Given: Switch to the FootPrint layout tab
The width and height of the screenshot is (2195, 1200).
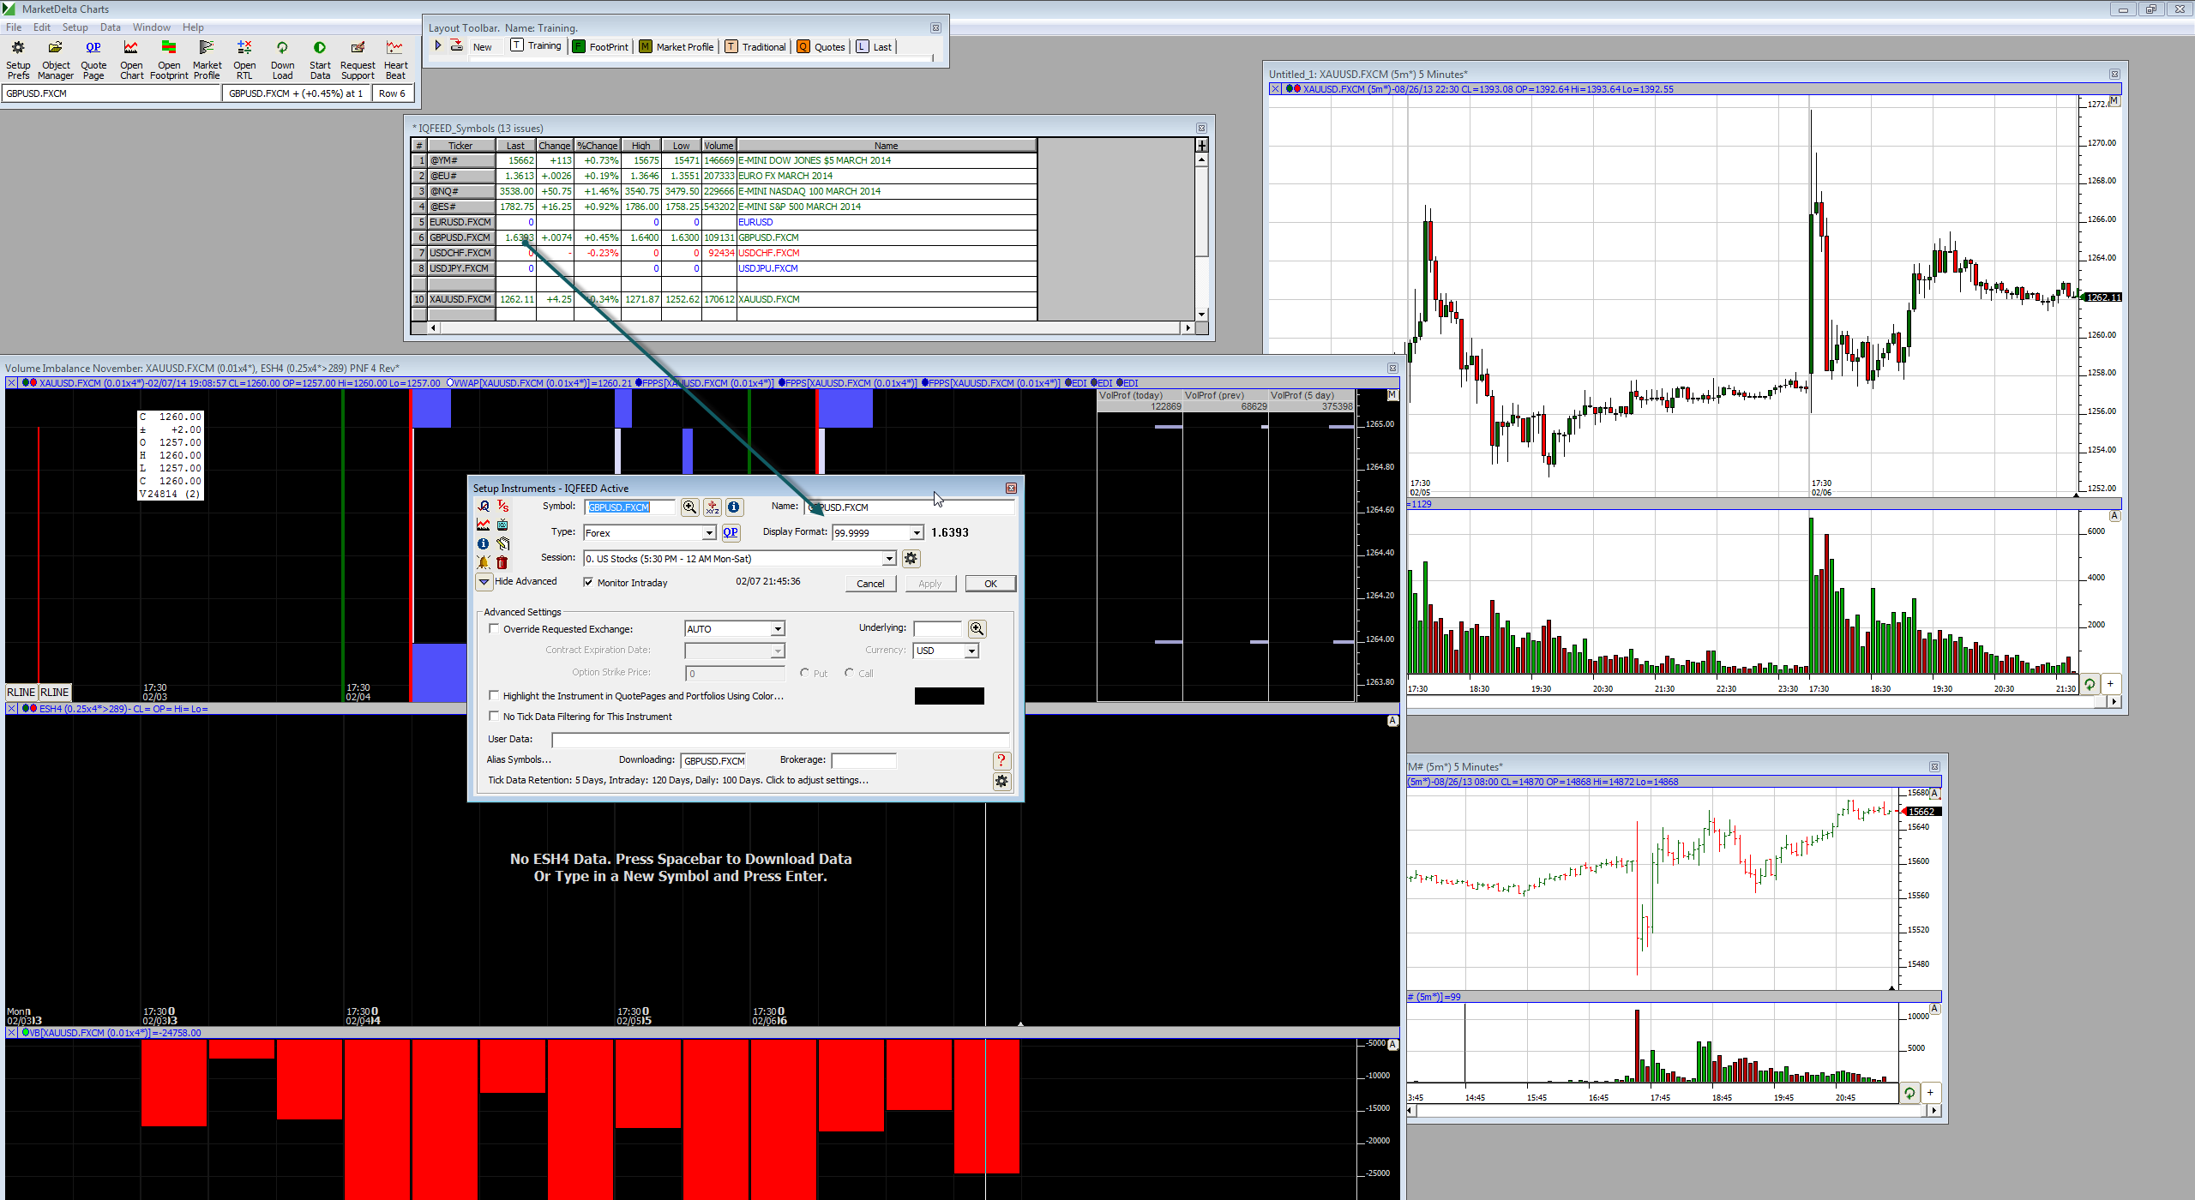Looking at the screenshot, I should 600,46.
